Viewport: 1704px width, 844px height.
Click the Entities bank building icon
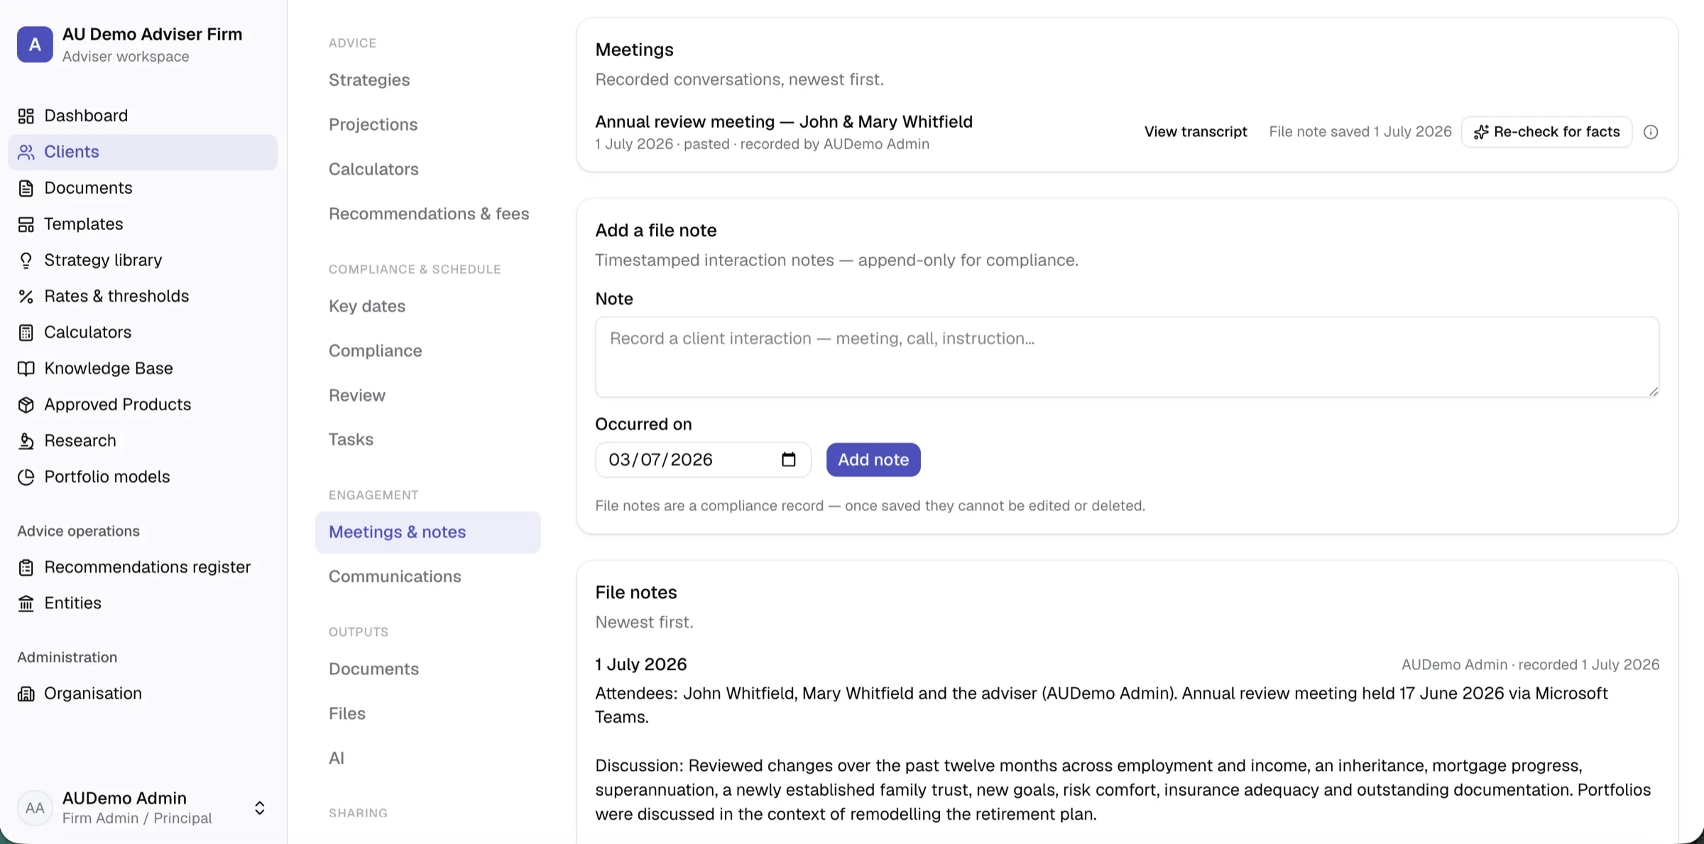26,603
